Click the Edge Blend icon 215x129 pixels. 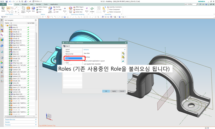point(50,8)
